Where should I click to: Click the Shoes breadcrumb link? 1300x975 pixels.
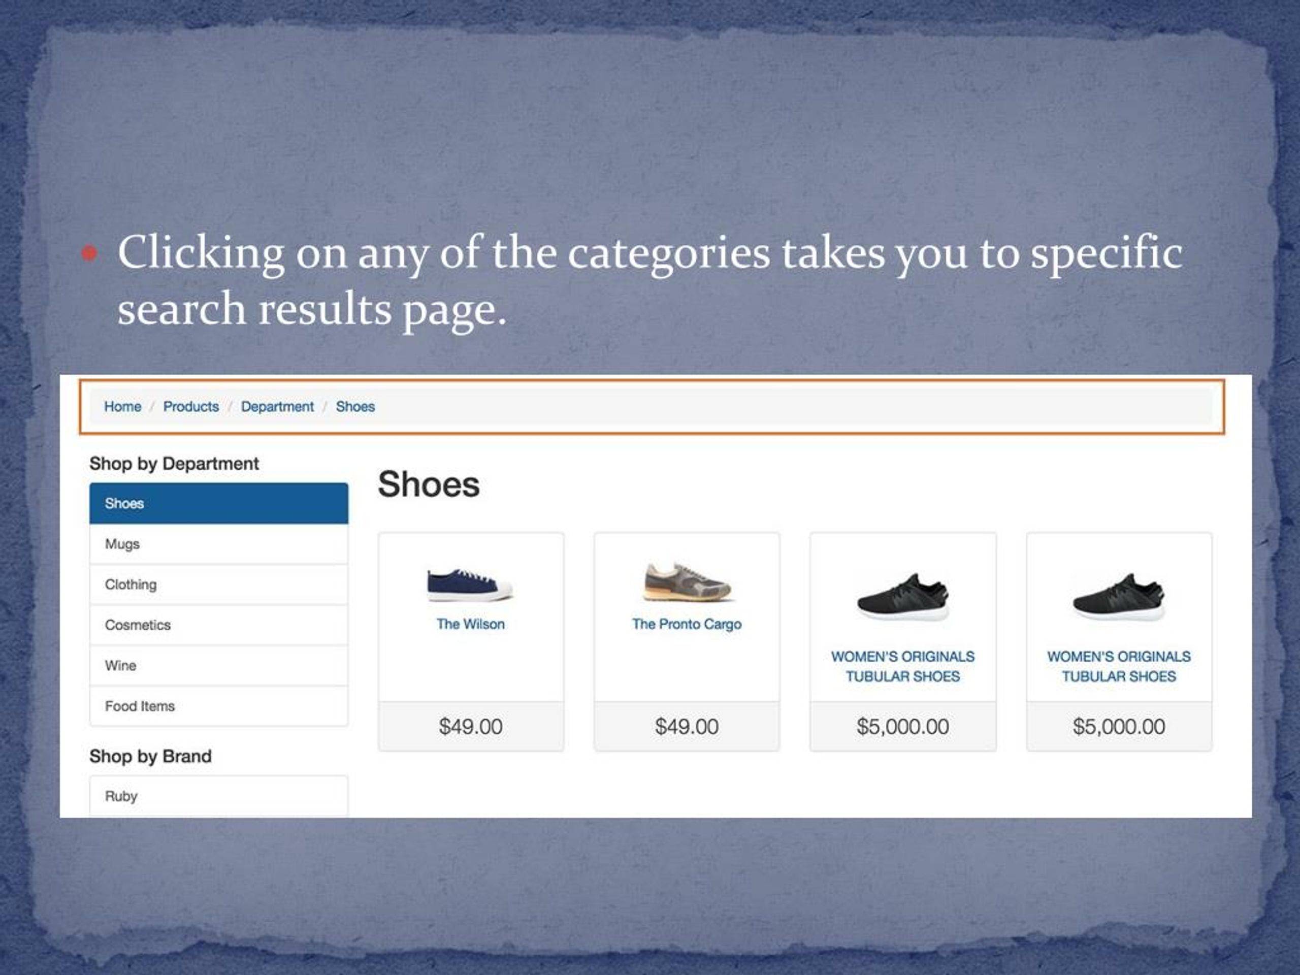(355, 406)
